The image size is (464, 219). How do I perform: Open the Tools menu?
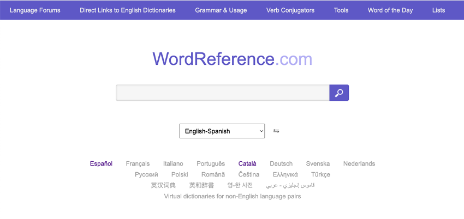pyautogui.click(x=341, y=10)
